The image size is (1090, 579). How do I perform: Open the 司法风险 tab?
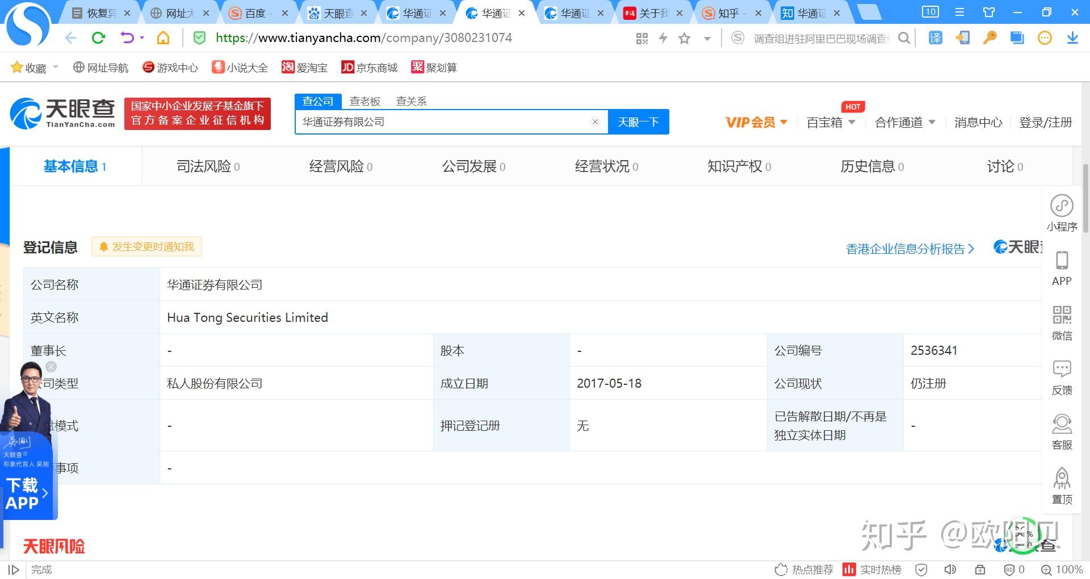(208, 166)
